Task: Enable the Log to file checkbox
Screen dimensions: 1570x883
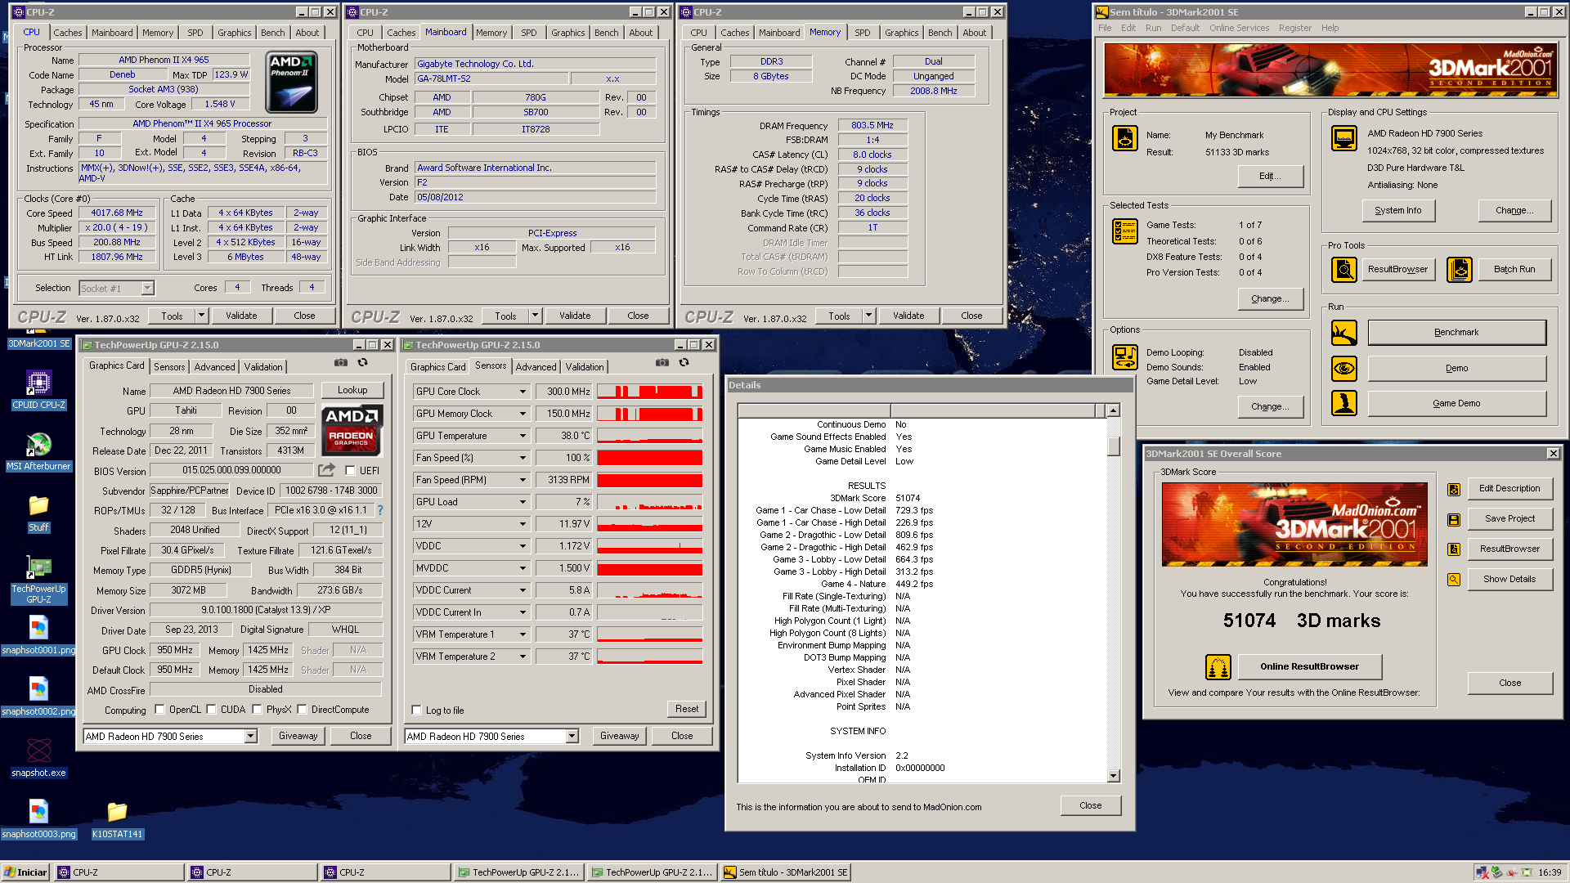Action: 416,710
